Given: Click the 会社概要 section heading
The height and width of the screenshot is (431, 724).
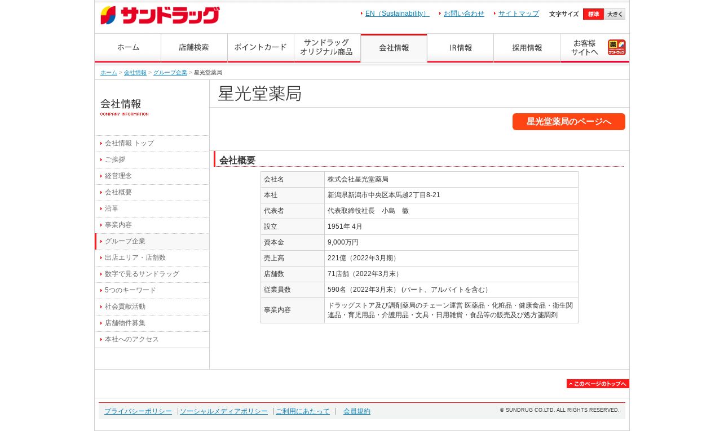Looking at the screenshot, I should [x=237, y=161].
